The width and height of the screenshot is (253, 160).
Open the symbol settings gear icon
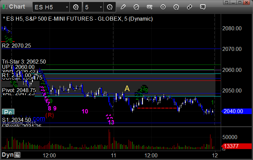pyautogui.click(x=76, y=7)
